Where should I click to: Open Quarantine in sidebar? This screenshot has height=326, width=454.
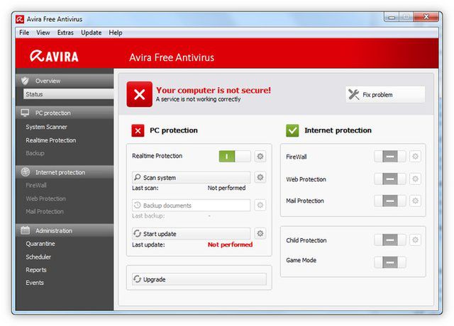click(40, 244)
